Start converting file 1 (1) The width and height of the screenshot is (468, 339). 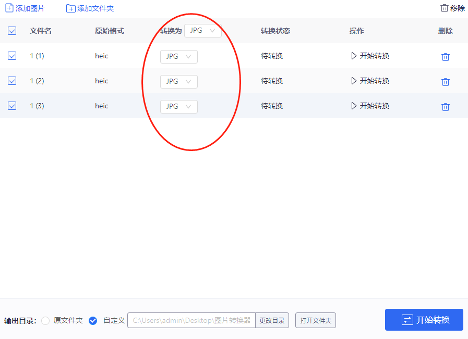[370, 56]
